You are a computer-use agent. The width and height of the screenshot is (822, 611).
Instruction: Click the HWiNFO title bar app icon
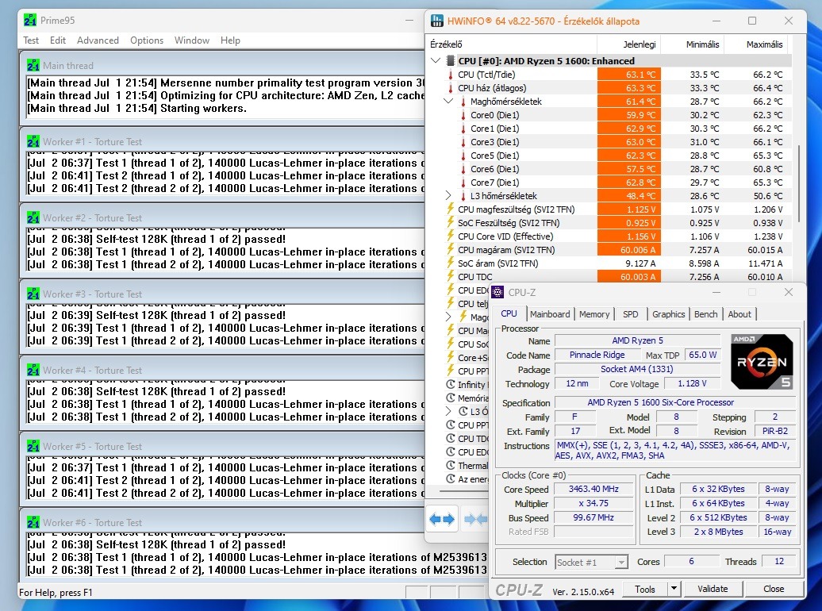(x=436, y=21)
